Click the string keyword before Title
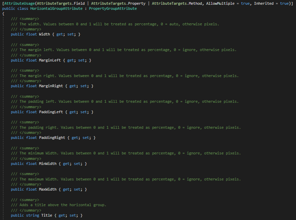This screenshot has width=296, height=220. 32,215
